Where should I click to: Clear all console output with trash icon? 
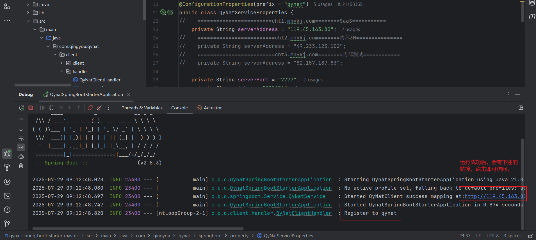point(21,166)
